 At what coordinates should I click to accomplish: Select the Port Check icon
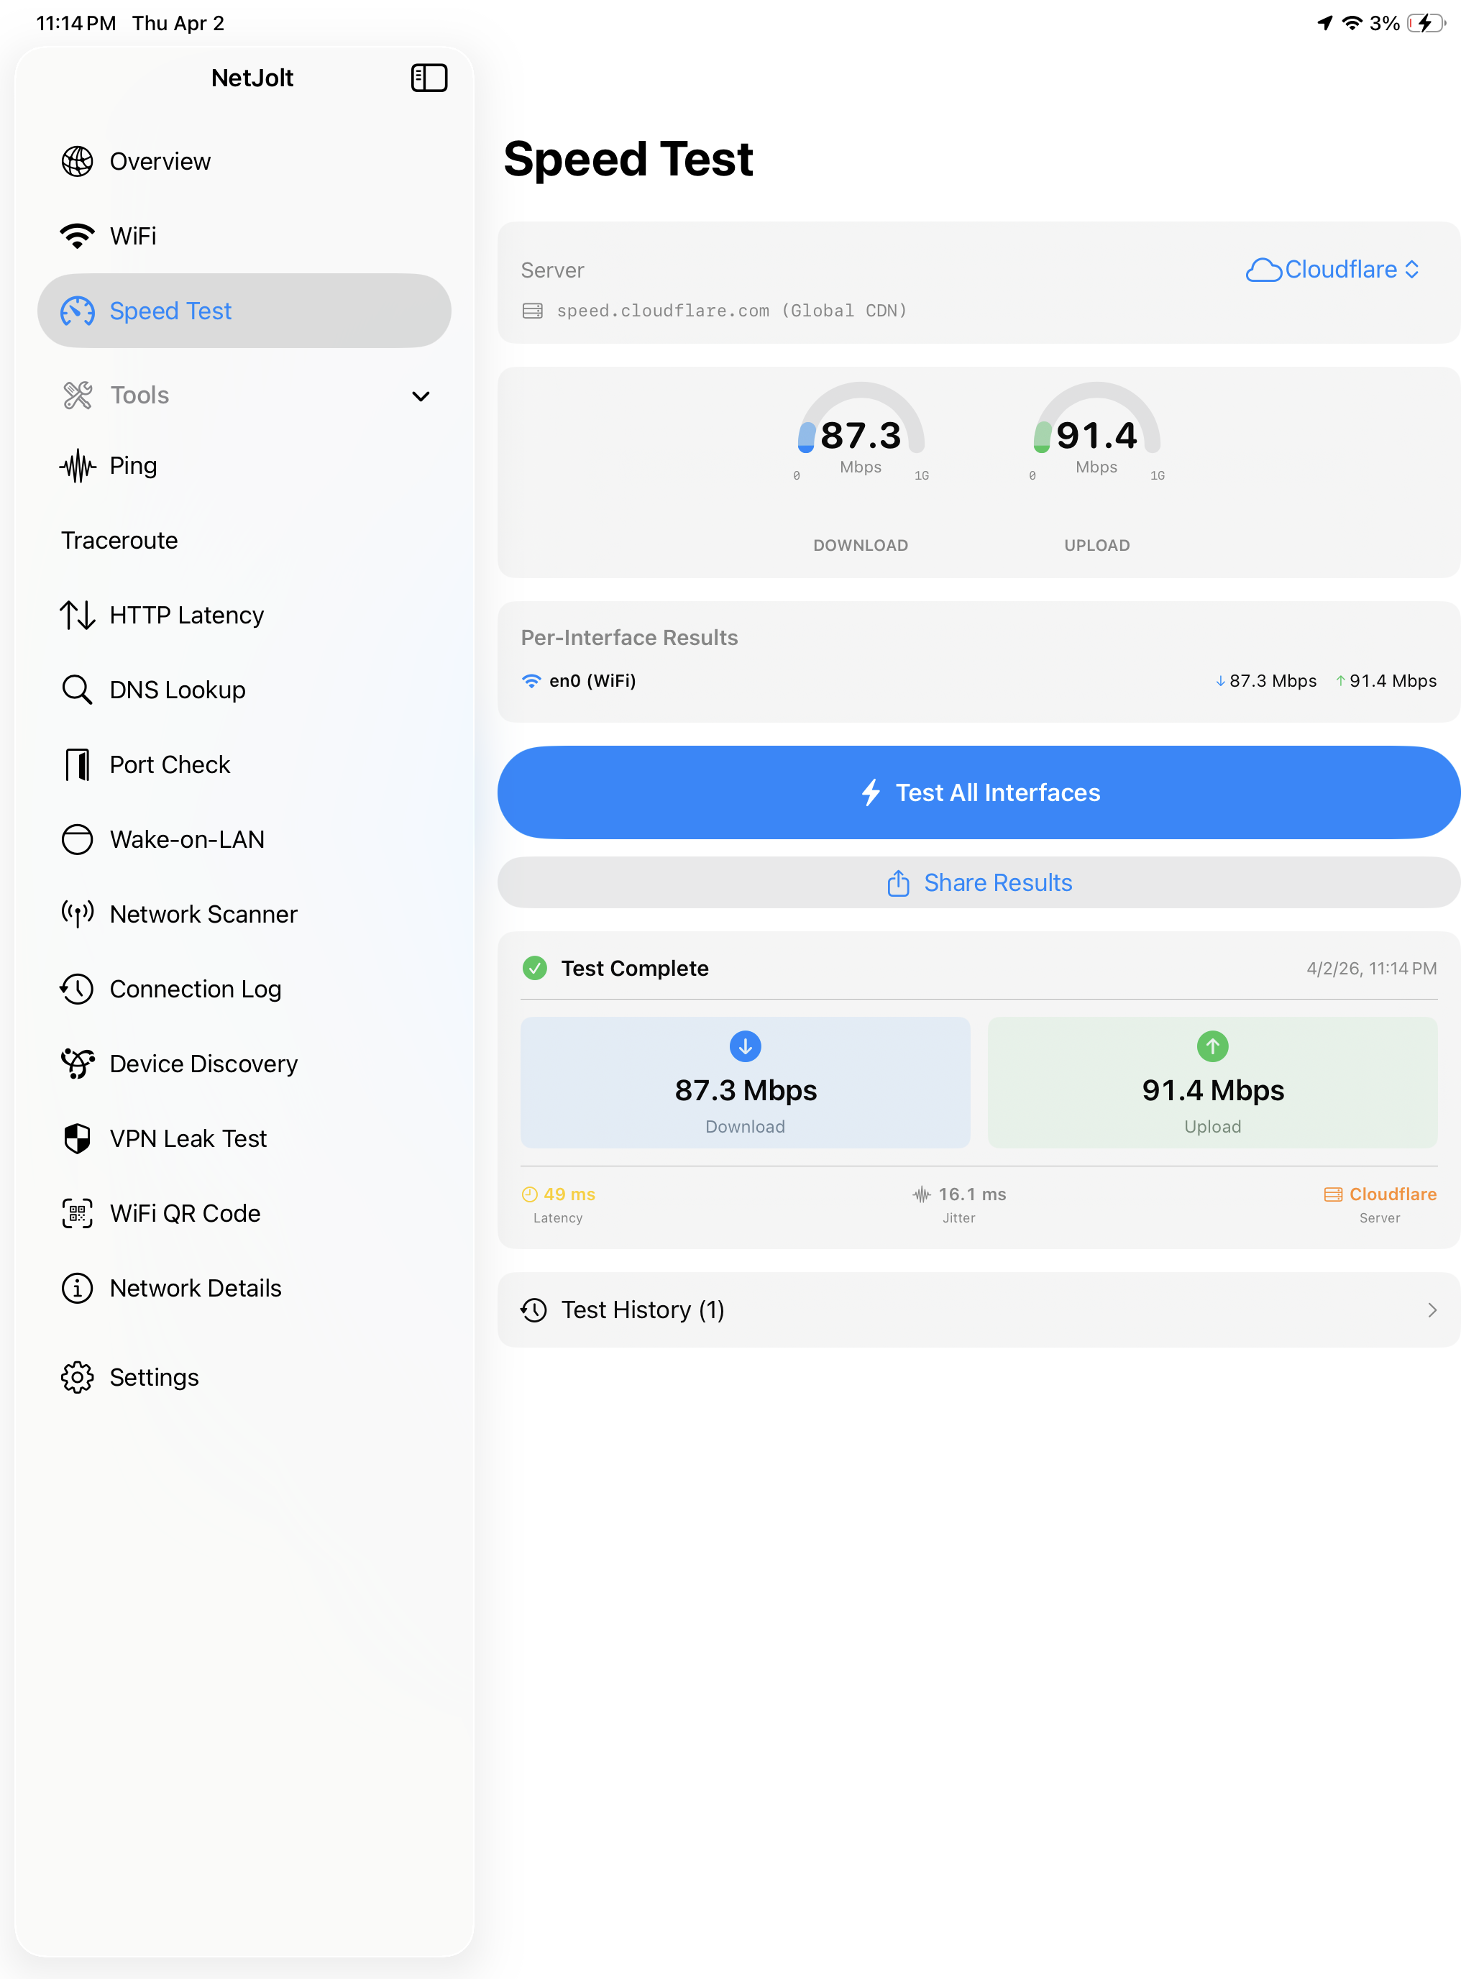coord(77,764)
